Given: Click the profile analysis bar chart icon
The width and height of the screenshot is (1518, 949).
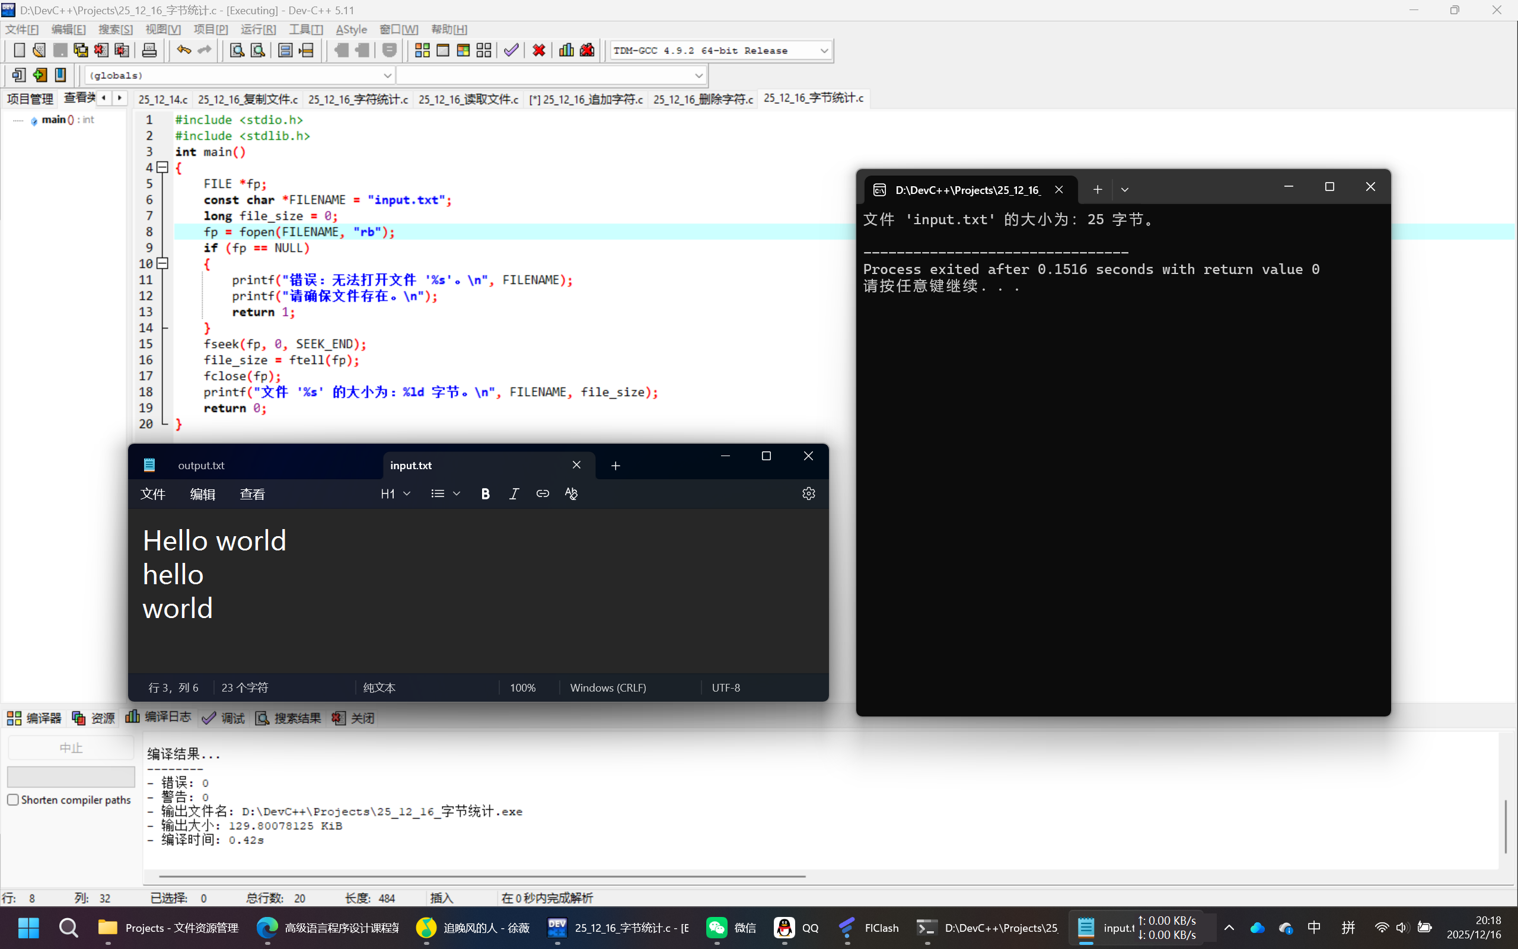Looking at the screenshot, I should (x=566, y=50).
